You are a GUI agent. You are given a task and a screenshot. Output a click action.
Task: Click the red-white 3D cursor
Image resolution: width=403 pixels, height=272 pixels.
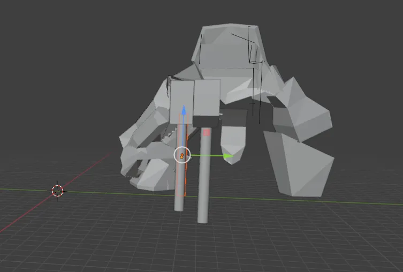click(57, 191)
